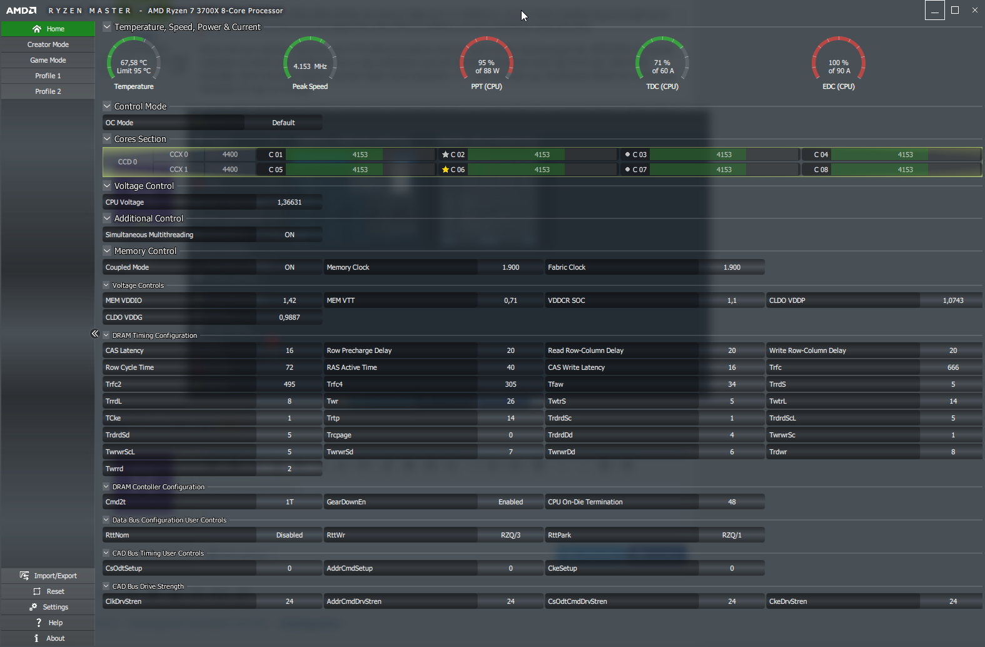Collapse DRAM Timing Configuration subsection
985x647 pixels.
coord(106,335)
